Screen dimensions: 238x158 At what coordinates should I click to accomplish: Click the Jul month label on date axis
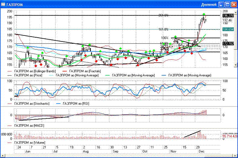55,151
